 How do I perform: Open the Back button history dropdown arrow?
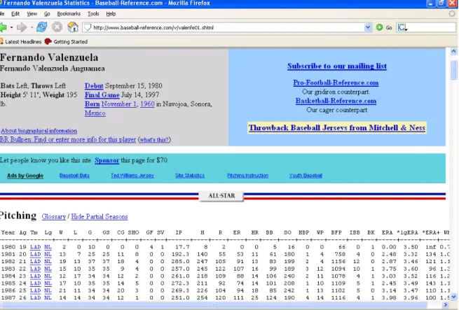(11, 27)
